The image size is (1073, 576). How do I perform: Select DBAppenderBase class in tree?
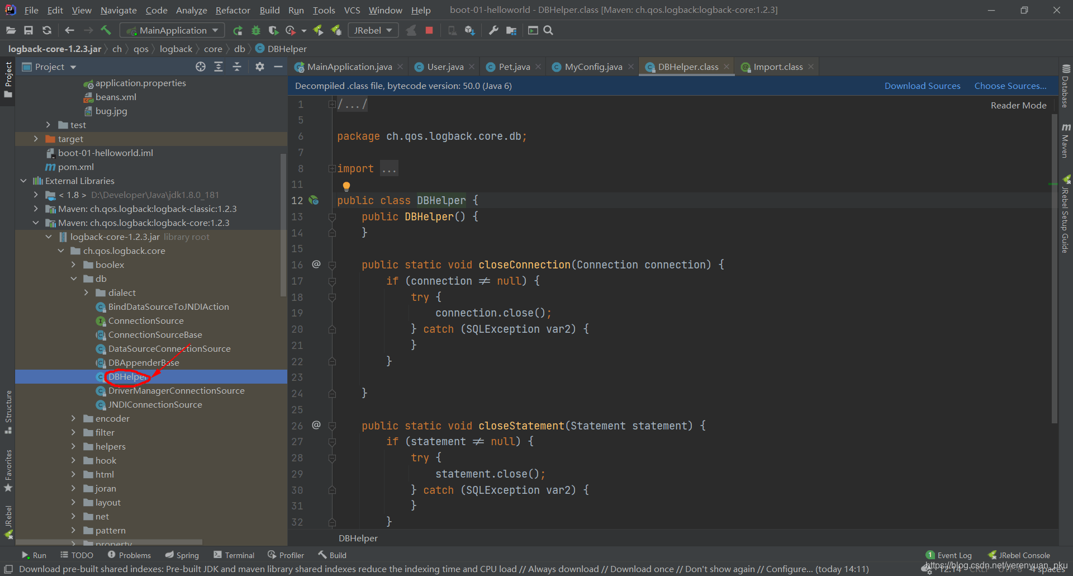[x=144, y=362]
